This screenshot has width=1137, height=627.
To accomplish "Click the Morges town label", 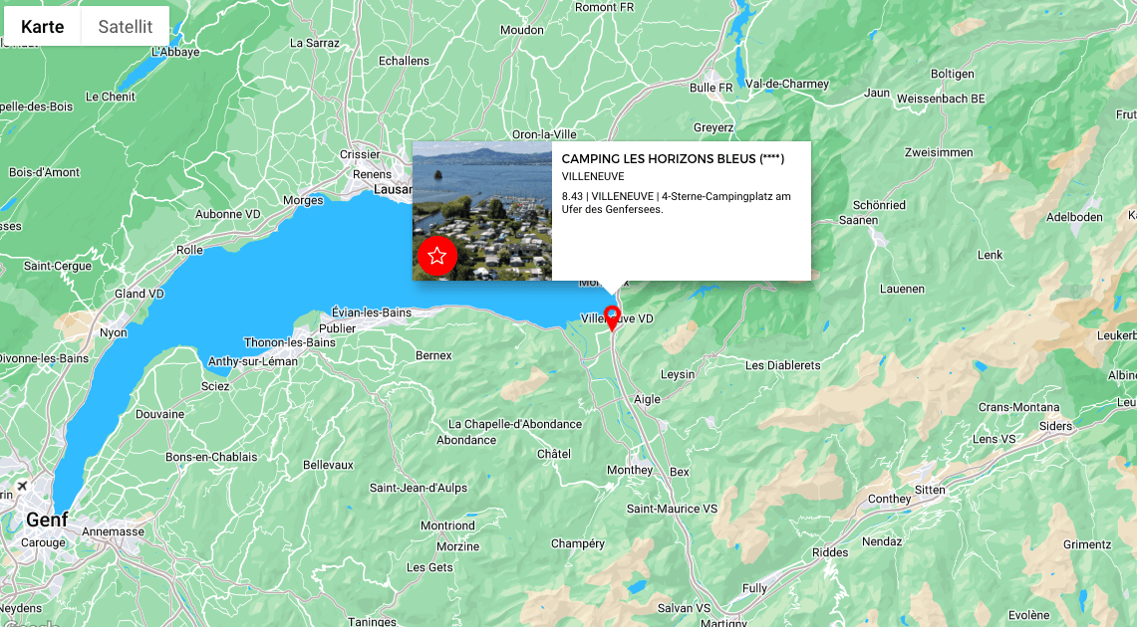I will (x=303, y=201).
